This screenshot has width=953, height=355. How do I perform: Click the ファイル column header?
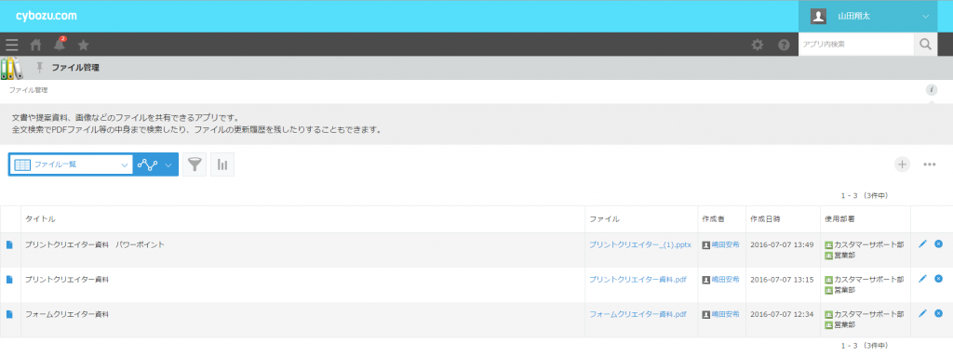click(x=604, y=219)
